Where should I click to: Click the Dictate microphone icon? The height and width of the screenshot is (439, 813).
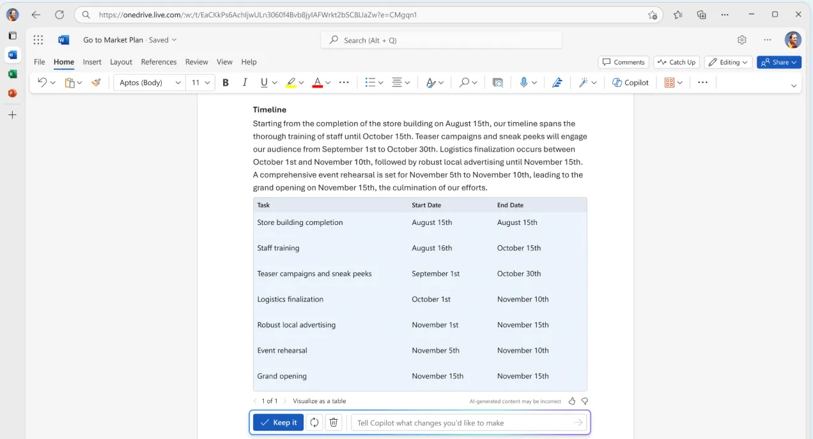pyautogui.click(x=523, y=82)
